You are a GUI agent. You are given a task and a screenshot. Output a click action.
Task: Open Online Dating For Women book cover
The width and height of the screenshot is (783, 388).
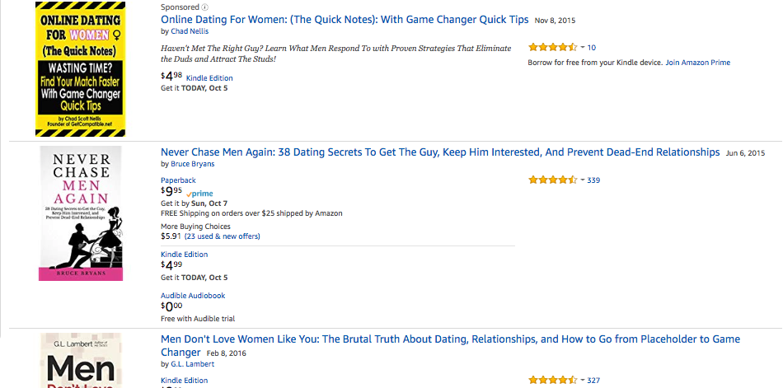click(81, 69)
